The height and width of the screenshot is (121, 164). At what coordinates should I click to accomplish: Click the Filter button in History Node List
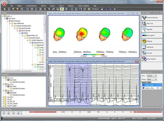[x=149, y=82]
